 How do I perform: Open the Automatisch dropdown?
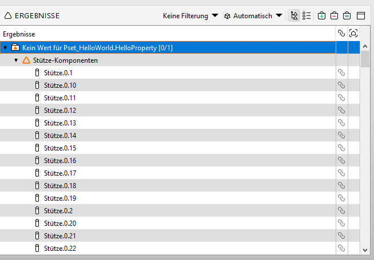tap(257, 16)
